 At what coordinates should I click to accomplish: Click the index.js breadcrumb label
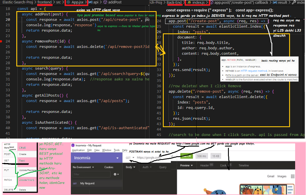click(199, 2)
